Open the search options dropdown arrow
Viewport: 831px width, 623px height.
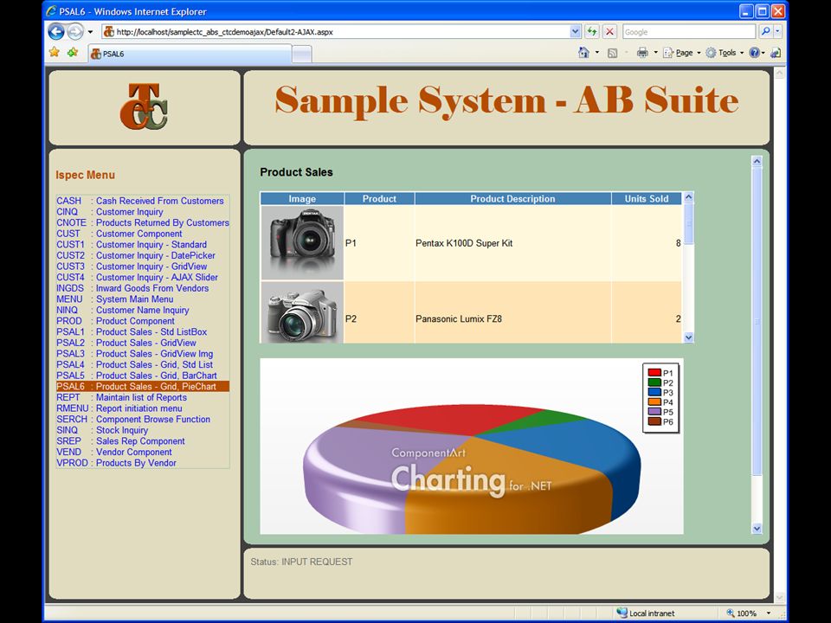[x=777, y=32]
